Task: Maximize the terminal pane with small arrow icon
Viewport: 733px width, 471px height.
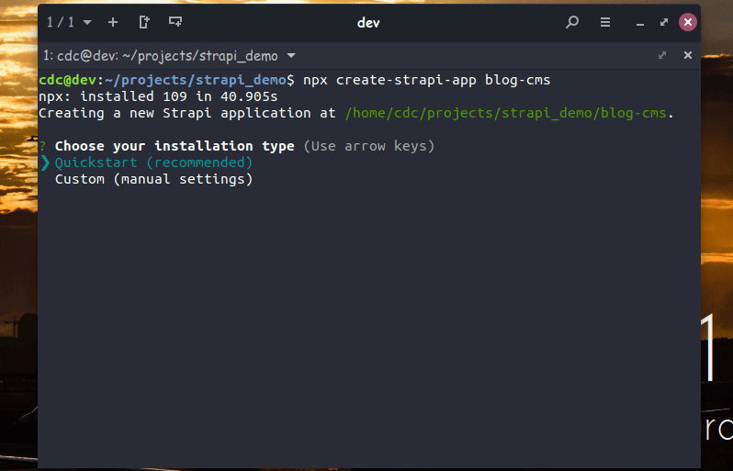Action: coord(662,55)
